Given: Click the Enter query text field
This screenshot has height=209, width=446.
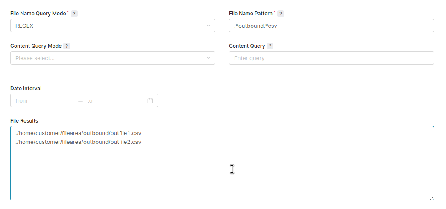Looking at the screenshot, I should click(x=331, y=58).
